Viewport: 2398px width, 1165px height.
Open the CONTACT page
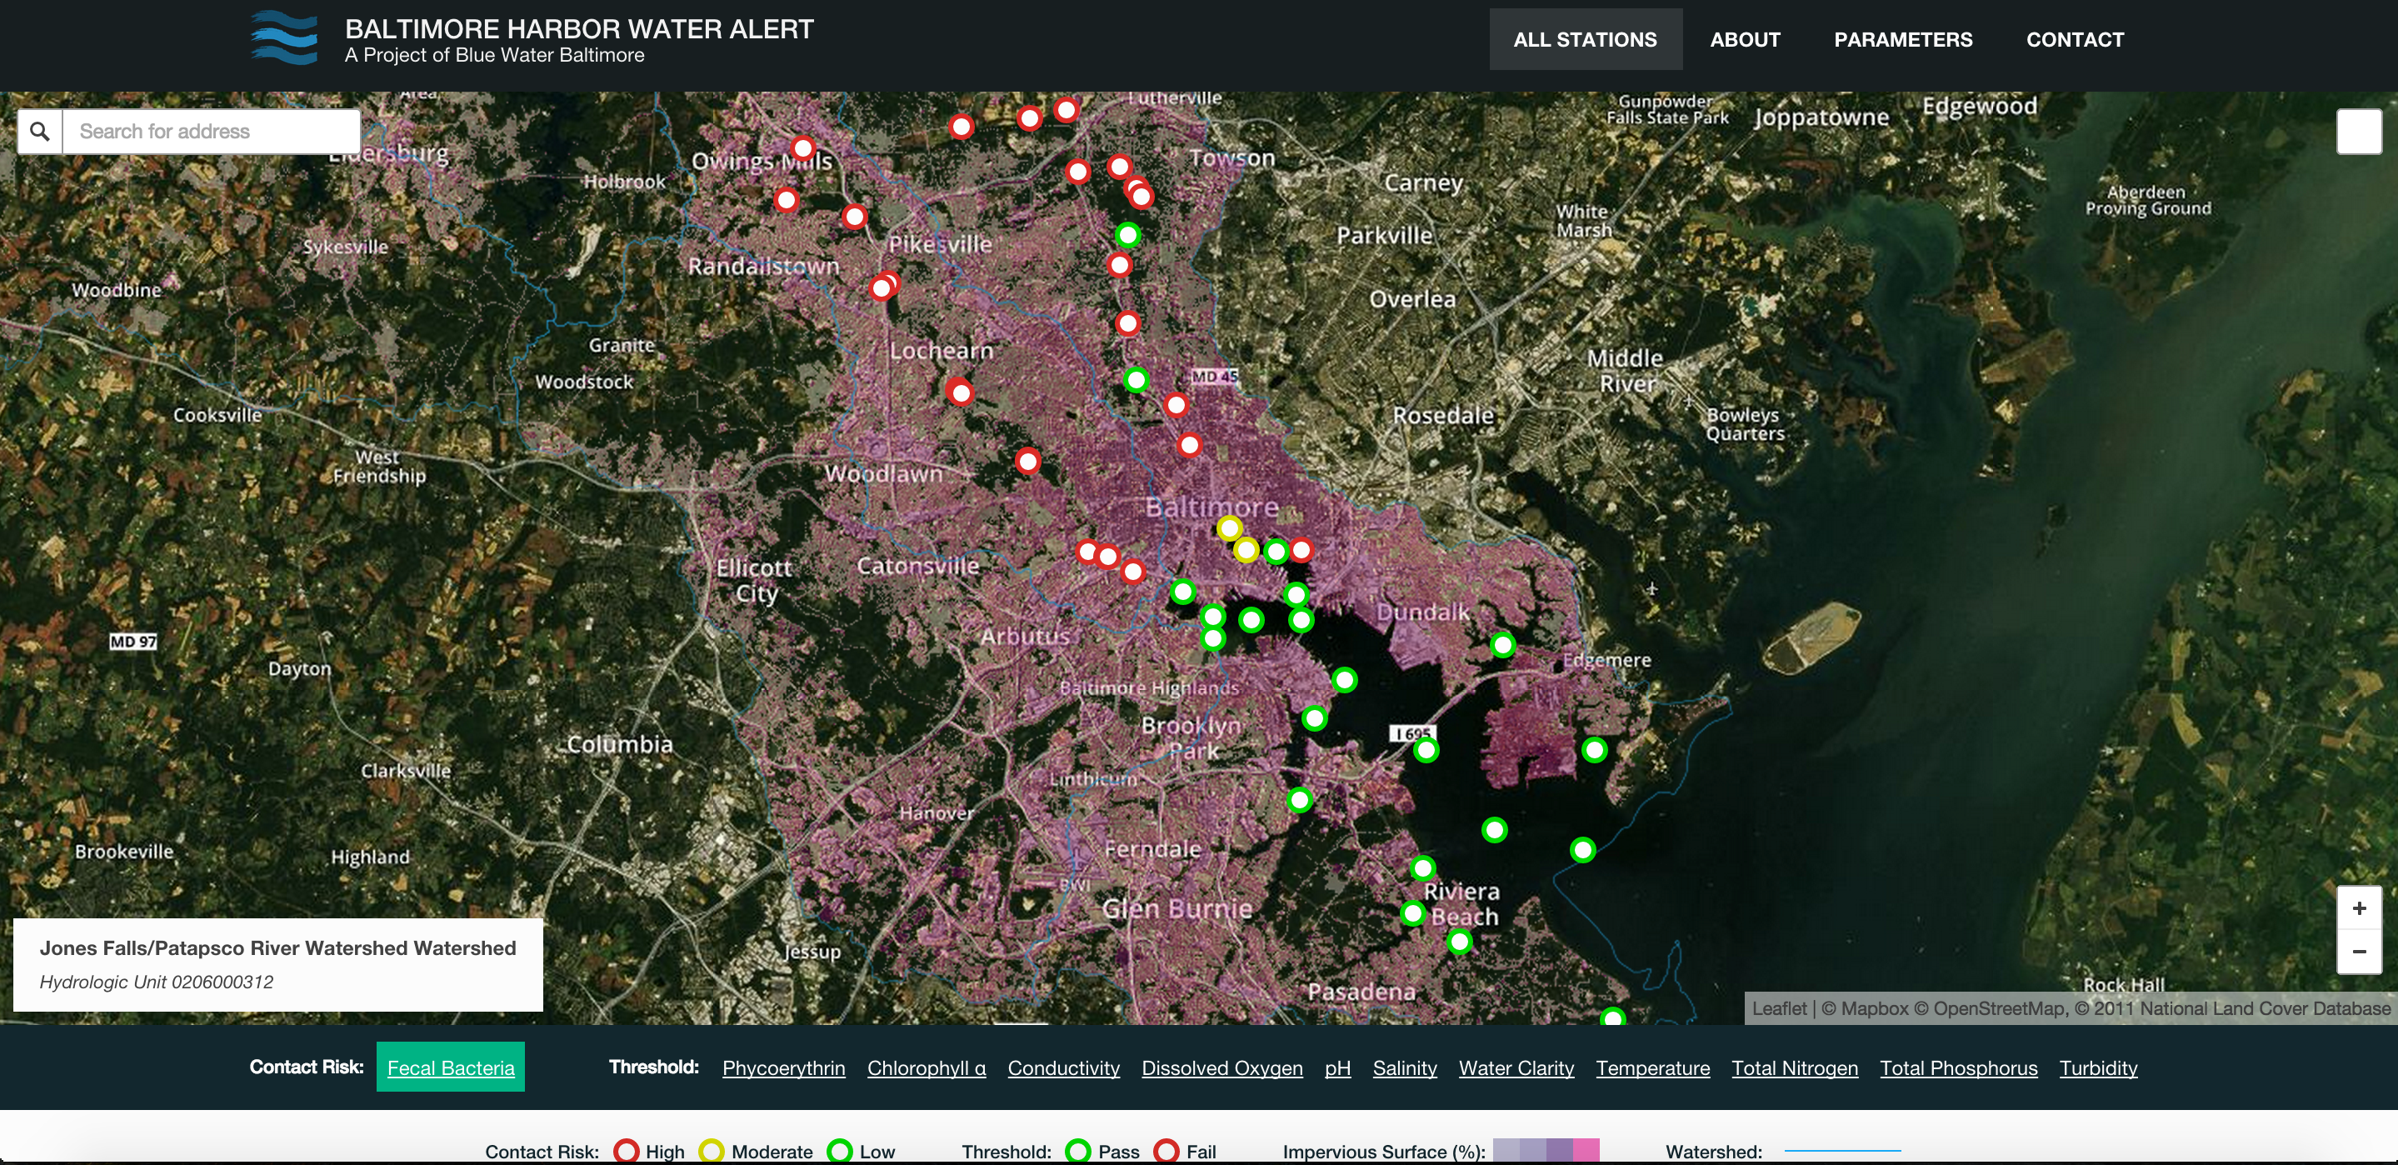pos(2075,40)
